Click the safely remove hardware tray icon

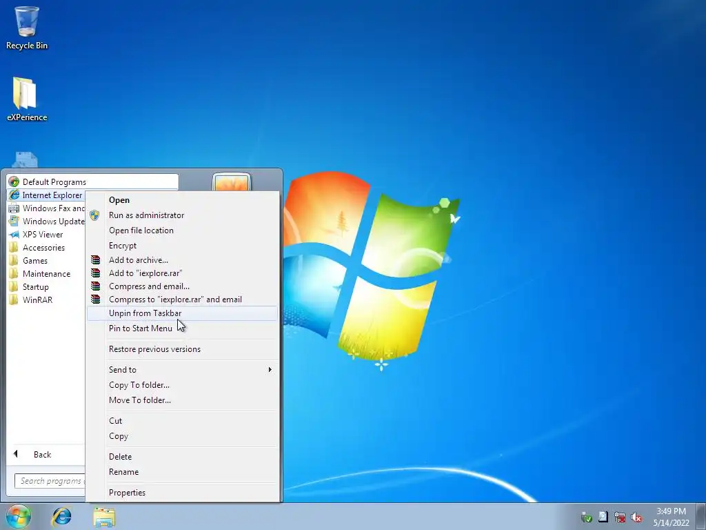click(x=586, y=518)
